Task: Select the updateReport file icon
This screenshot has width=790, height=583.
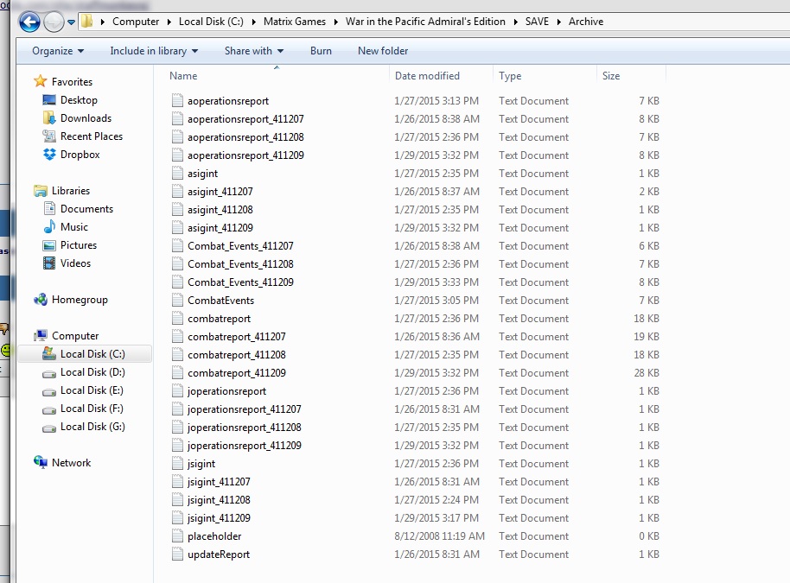Action: (177, 554)
